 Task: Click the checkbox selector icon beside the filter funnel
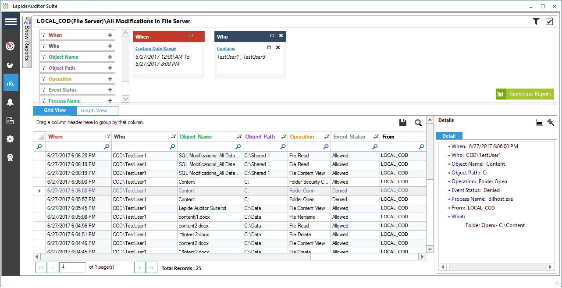549,21
